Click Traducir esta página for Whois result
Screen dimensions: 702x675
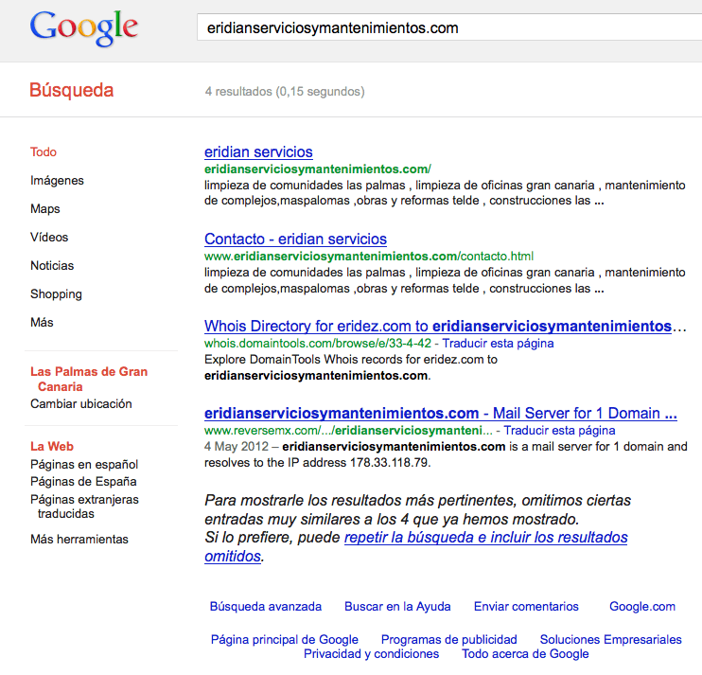coord(498,343)
